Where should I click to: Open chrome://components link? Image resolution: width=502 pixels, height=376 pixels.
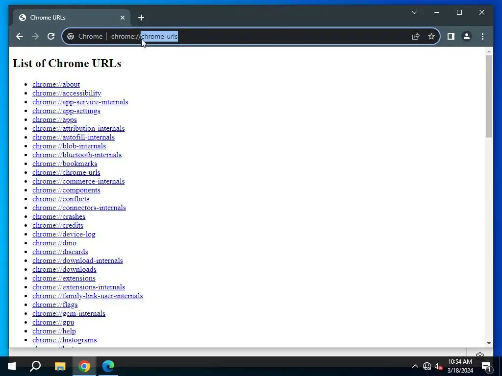(66, 190)
